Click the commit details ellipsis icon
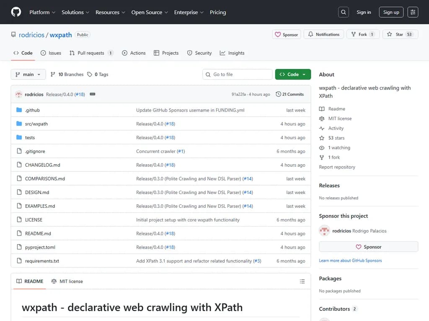Screen dimensions: 429x321 coord(93,94)
